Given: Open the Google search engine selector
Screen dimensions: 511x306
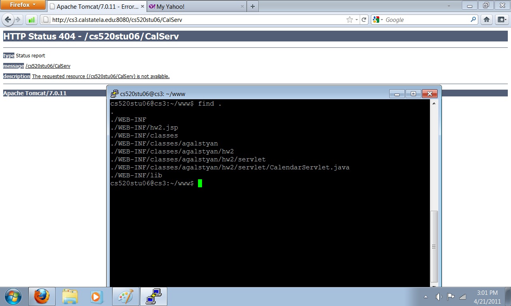Looking at the screenshot, I should (378, 20).
